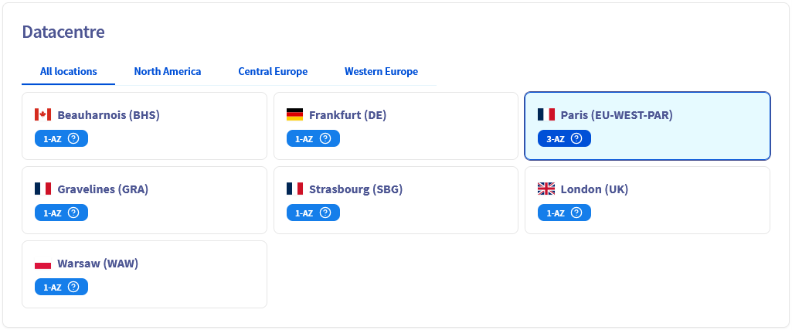This screenshot has width=792, height=330.
Task: Click the Canadian flag icon for Beauharnois
Action: coord(43,115)
